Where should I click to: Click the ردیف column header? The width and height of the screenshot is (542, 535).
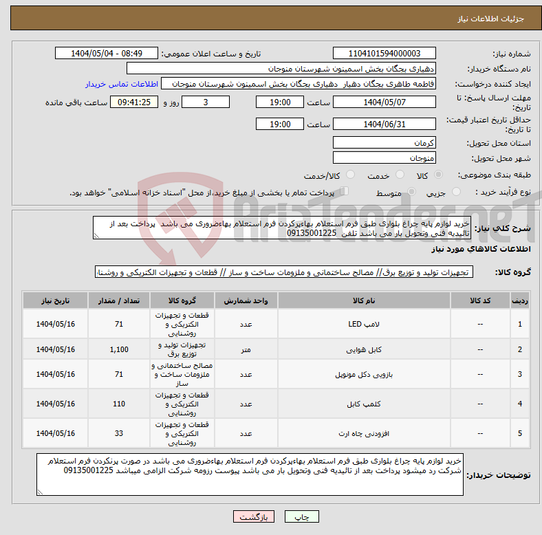[x=519, y=301]
